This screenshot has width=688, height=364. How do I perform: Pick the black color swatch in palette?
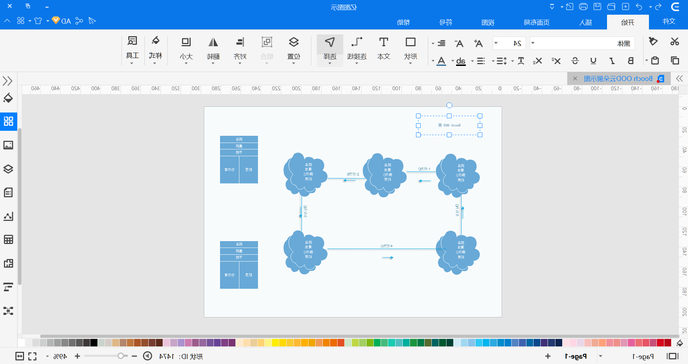pyautogui.click(x=94, y=343)
